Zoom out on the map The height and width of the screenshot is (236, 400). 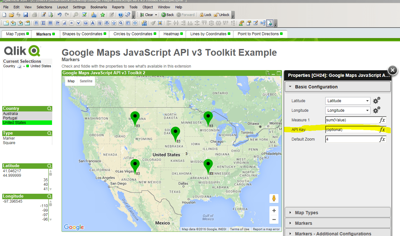pyautogui.click(x=274, y=219)
